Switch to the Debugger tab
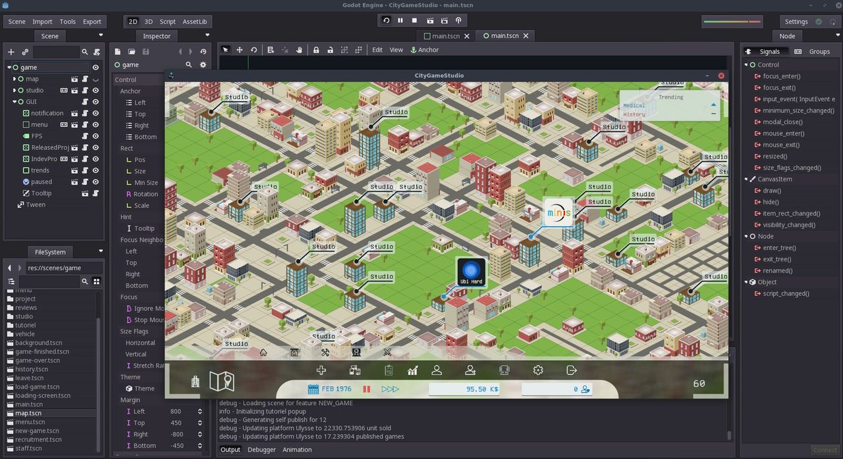 pos(261,450)
